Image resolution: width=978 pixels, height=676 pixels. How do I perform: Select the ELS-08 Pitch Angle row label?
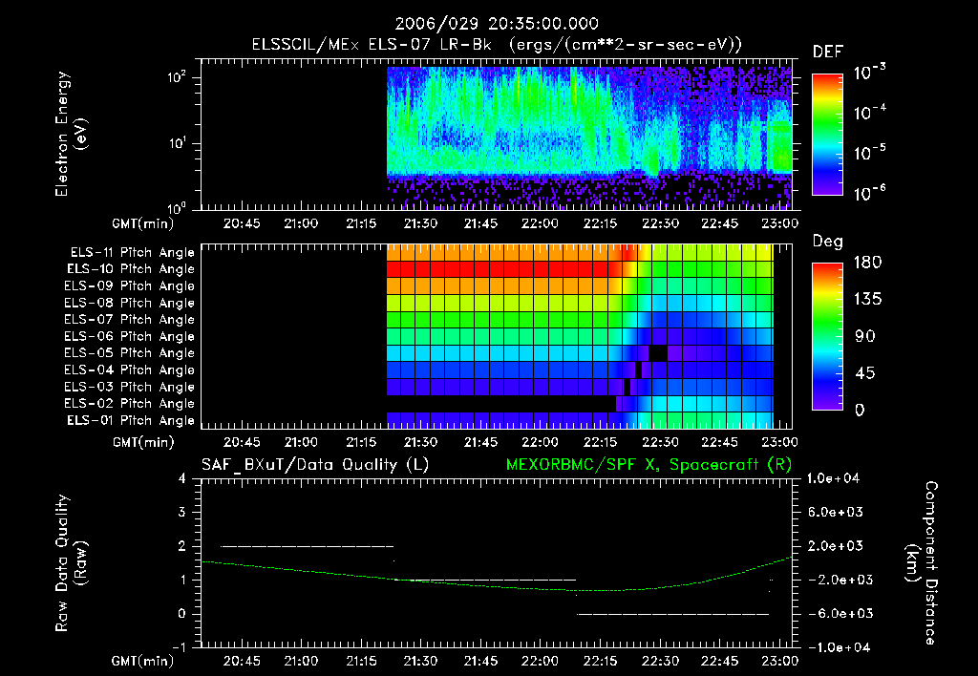[130, 303]
